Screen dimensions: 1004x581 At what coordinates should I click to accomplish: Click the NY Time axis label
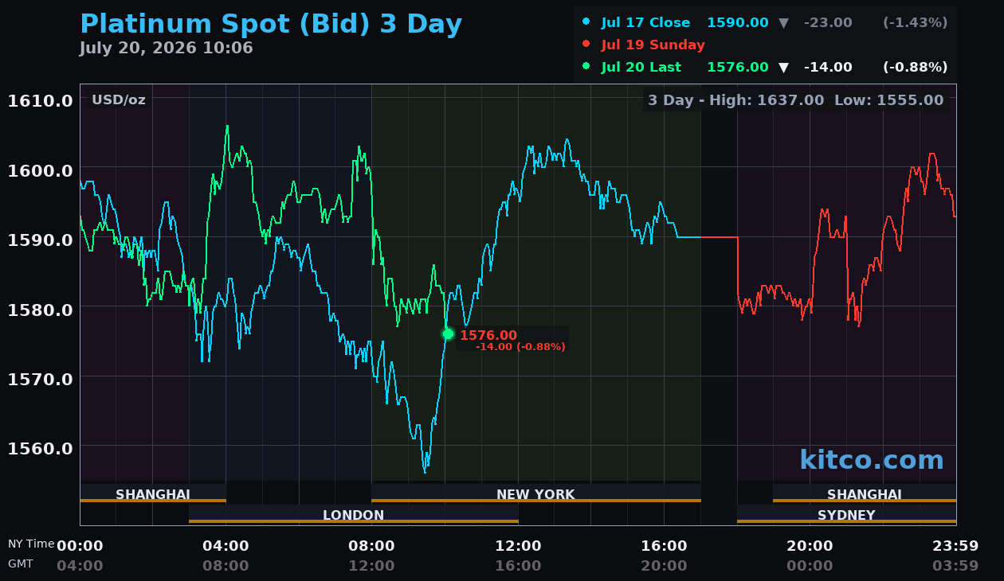click(32, 544)
